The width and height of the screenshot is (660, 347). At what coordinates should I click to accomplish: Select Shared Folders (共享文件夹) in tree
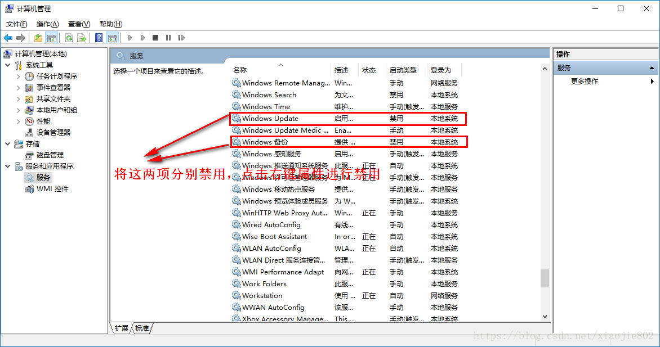pyautogui.click(x=53, y=99)
